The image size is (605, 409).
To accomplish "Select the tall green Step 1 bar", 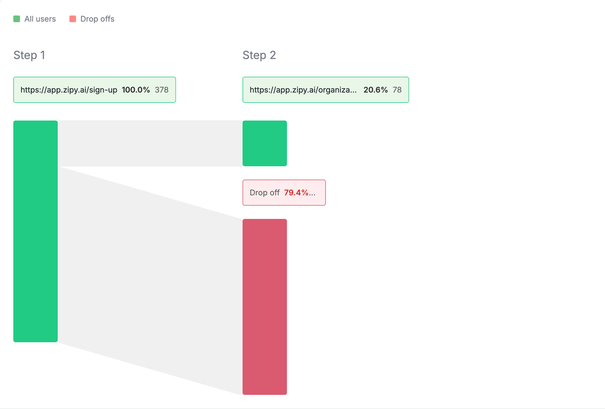I will pyautogui.click(x=35, y=231).
